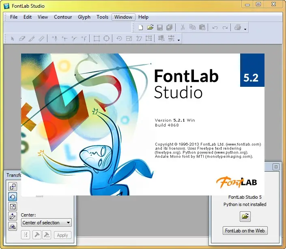The image size is (286, 249).
Task: Click the FontLab Studio splash image
Action: point(143,124)
